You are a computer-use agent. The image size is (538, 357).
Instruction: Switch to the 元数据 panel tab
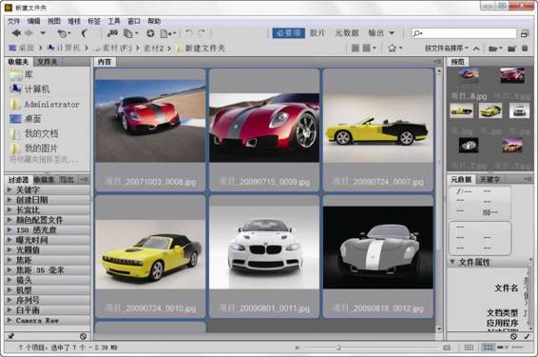click(461, 179)
